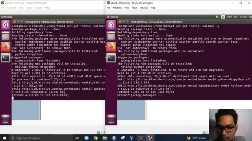
Task: Click 'Preconfiguring packages ...' line in Ubuntu 2
Action: [x=140, y=95]
